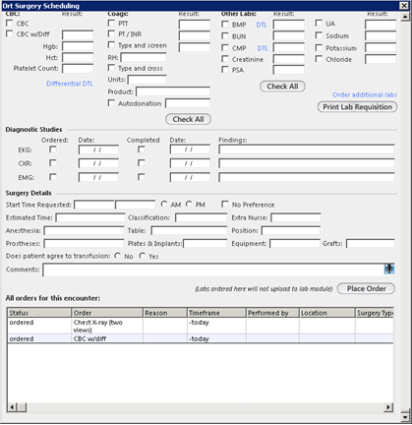Check the CMP lab option
412x425 pixels.
[x=225, y=47]
